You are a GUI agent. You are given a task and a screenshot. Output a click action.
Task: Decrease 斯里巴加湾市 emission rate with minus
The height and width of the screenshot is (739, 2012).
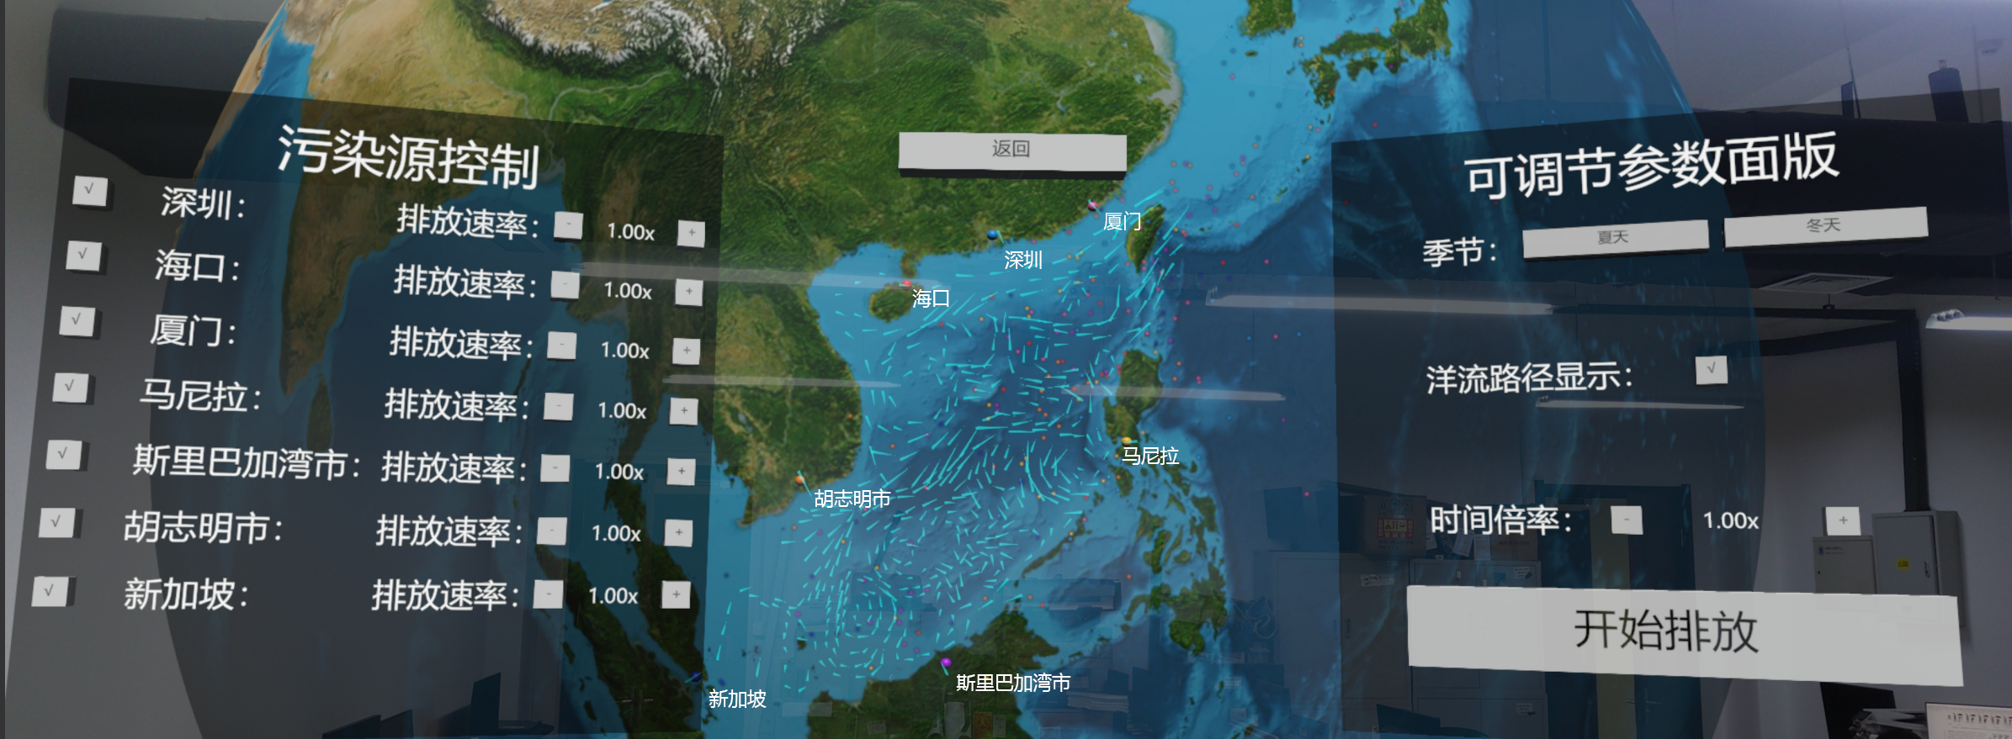[555, 467]
